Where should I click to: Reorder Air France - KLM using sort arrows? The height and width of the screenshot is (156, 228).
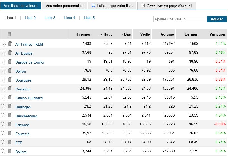(x=3, y=43)
